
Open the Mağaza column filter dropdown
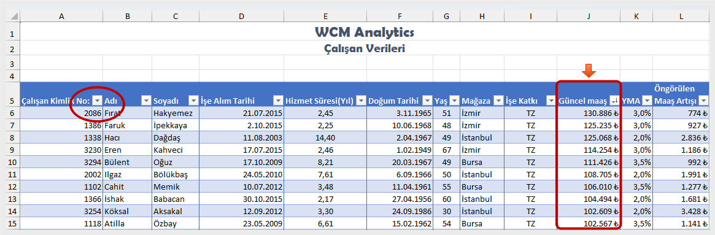500,101
